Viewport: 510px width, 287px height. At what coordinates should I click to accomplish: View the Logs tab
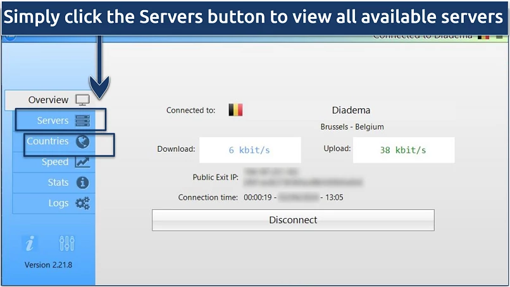[x=54, y=204]
